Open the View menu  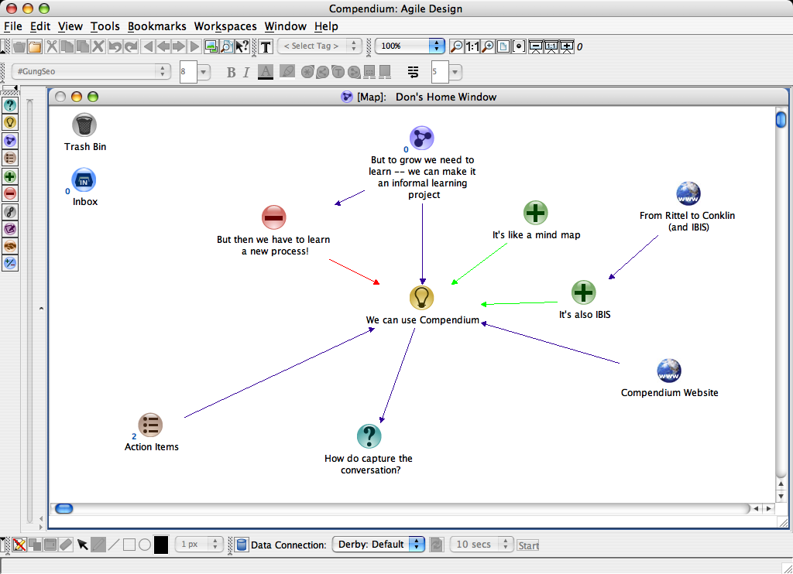70,26
